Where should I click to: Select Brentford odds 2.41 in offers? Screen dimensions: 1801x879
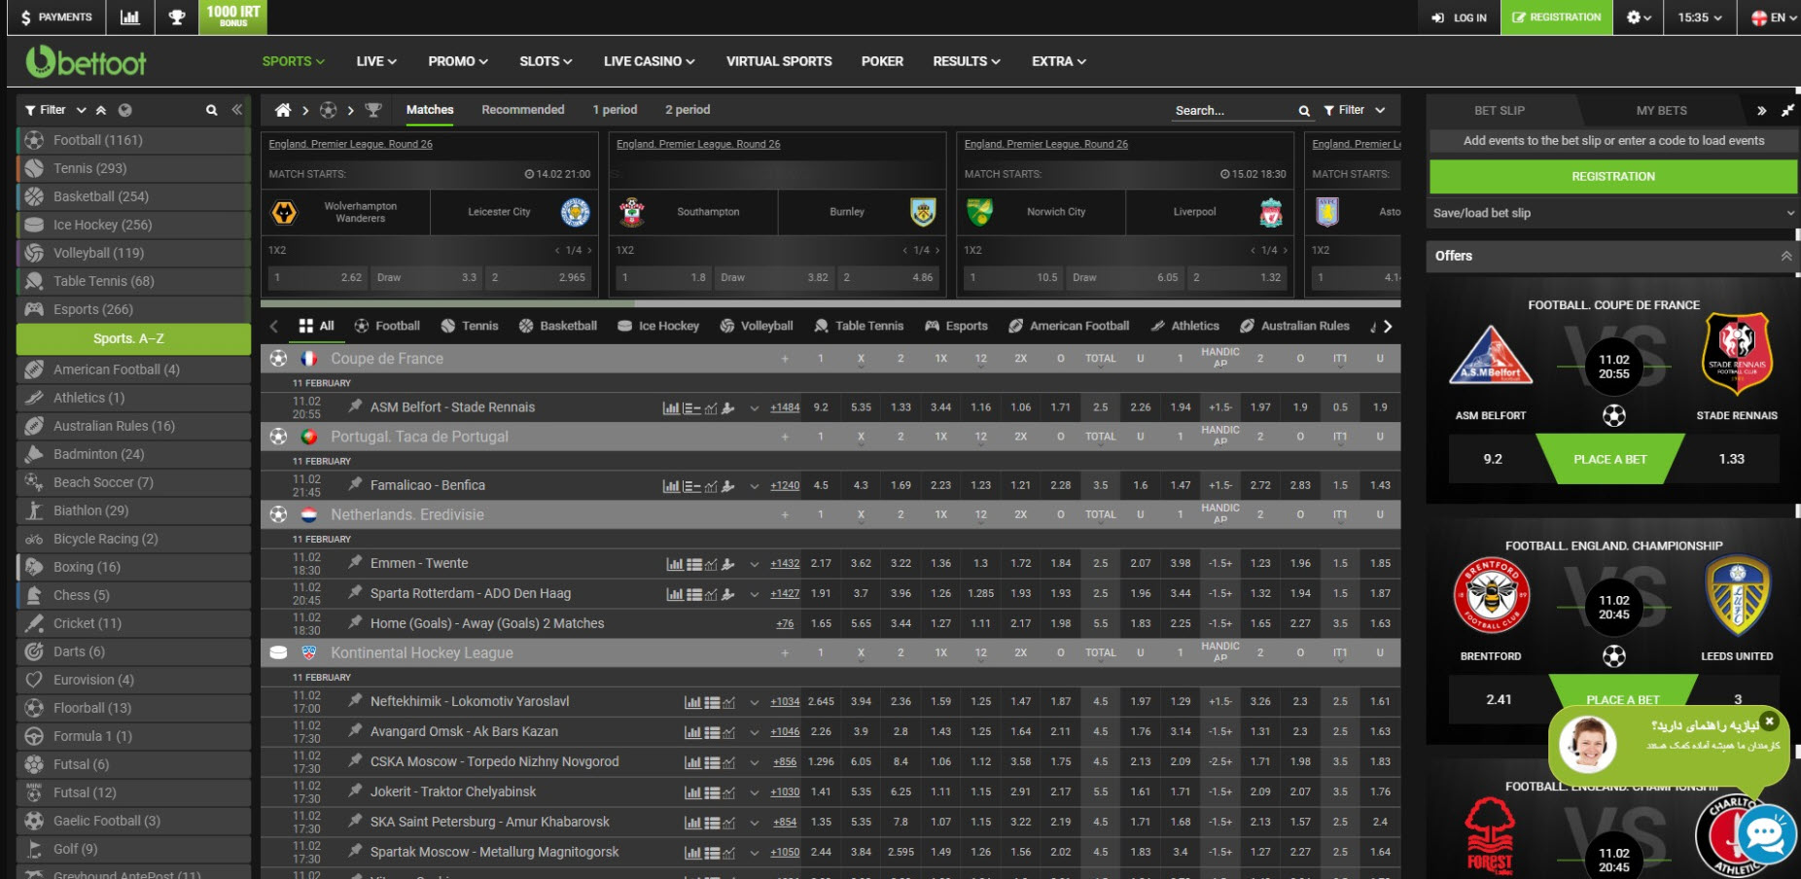1499,699
